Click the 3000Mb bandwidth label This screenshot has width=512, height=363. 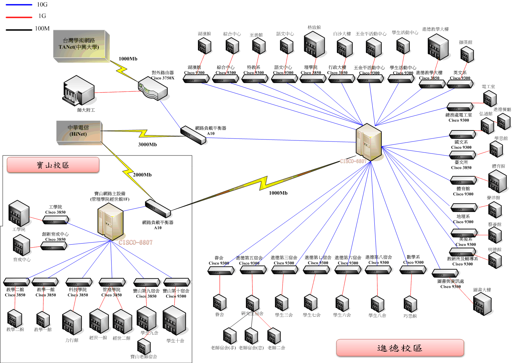[147, 144]
